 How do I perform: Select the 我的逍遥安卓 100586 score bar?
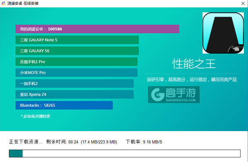coord(97,29)
